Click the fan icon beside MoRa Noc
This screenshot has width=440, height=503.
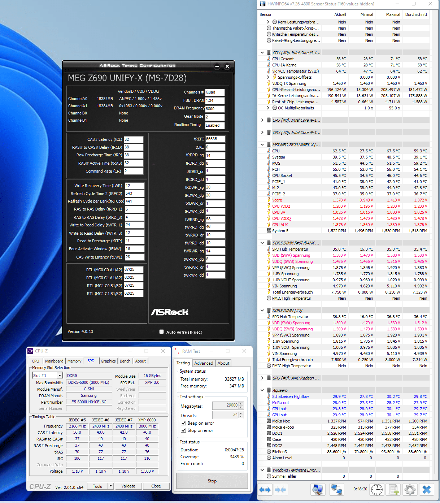click(x=269, y=421)
